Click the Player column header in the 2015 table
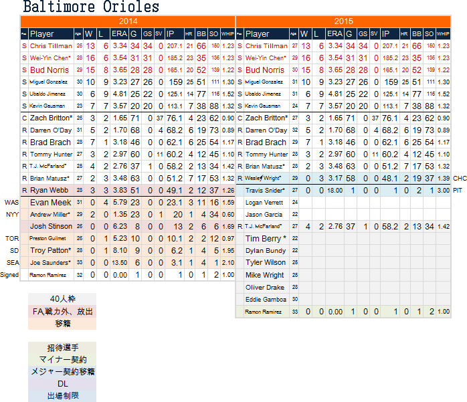 [266, 34]
